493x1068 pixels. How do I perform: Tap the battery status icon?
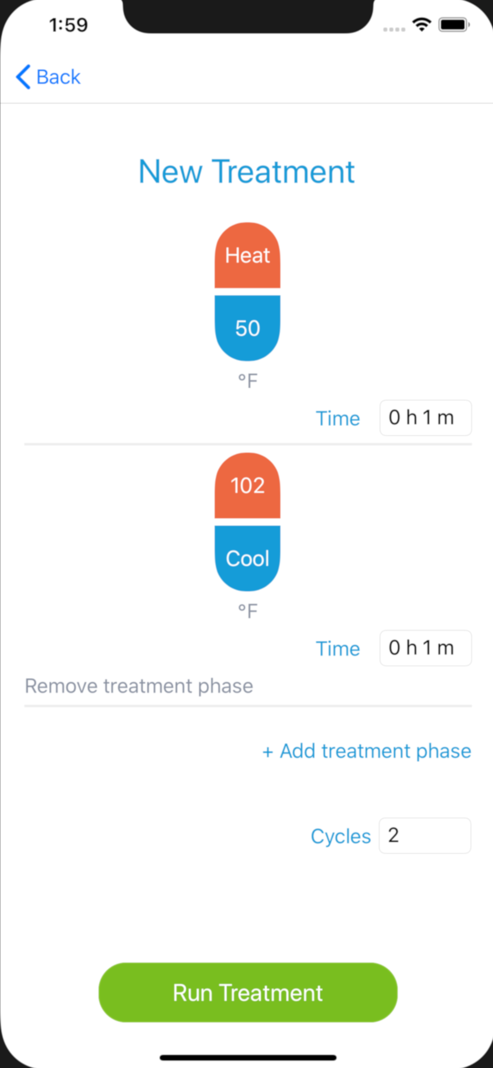click(x=454, y=25)
